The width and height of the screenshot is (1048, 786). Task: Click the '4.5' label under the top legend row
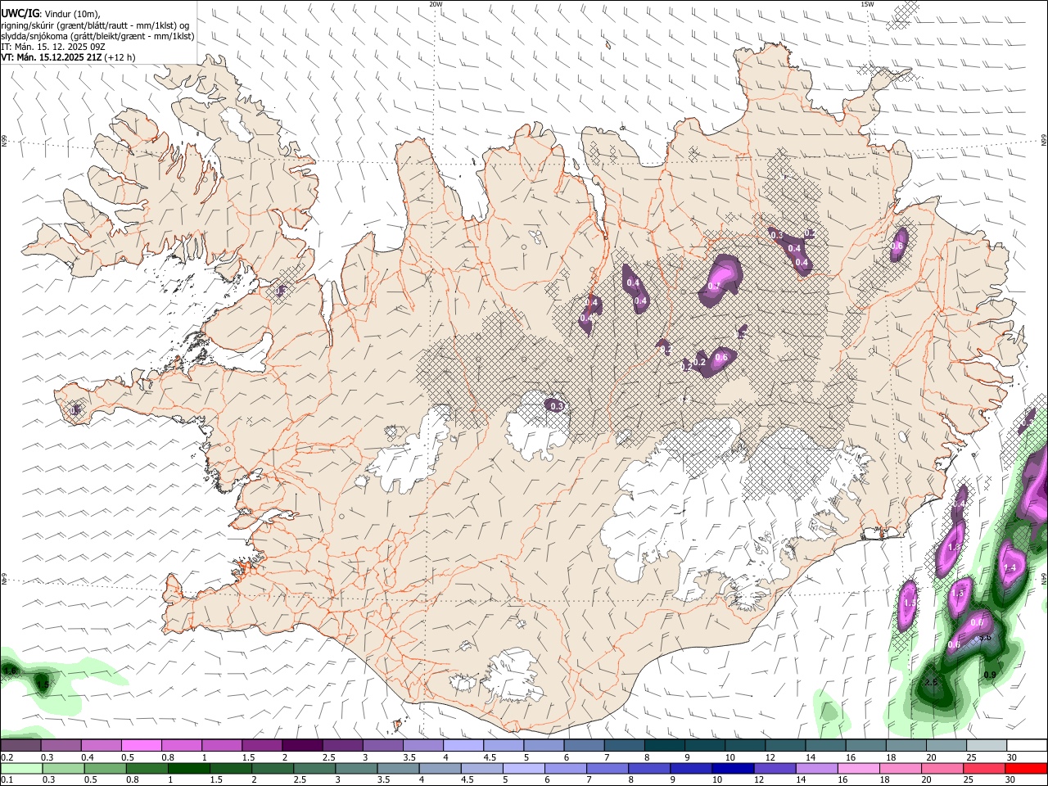pyautogui.click(x=490, y=757)
